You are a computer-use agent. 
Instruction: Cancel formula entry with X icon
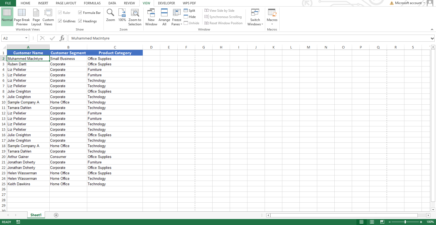[x=42, y=38]
